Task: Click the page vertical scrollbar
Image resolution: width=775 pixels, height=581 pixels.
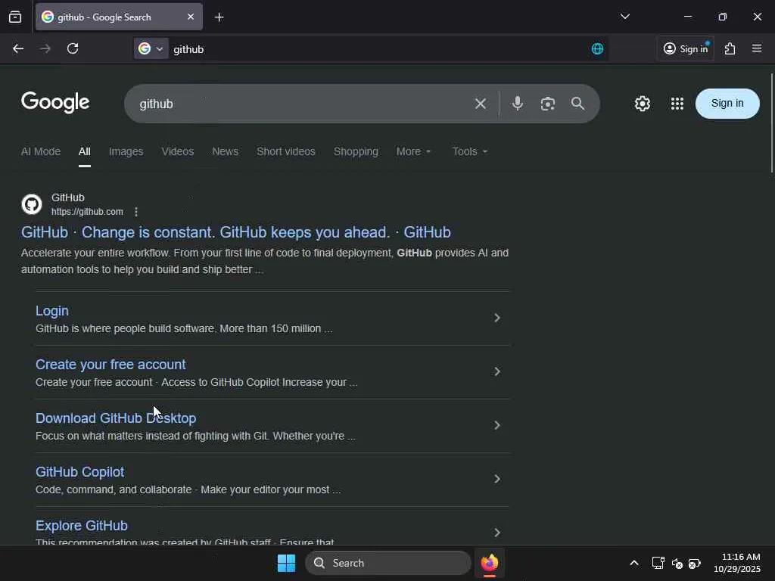Action: 771,123
